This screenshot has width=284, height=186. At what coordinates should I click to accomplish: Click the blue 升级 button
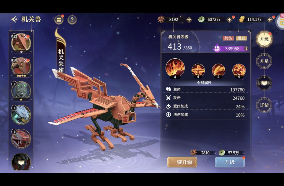pyautogui.click(x=230, y=162)
